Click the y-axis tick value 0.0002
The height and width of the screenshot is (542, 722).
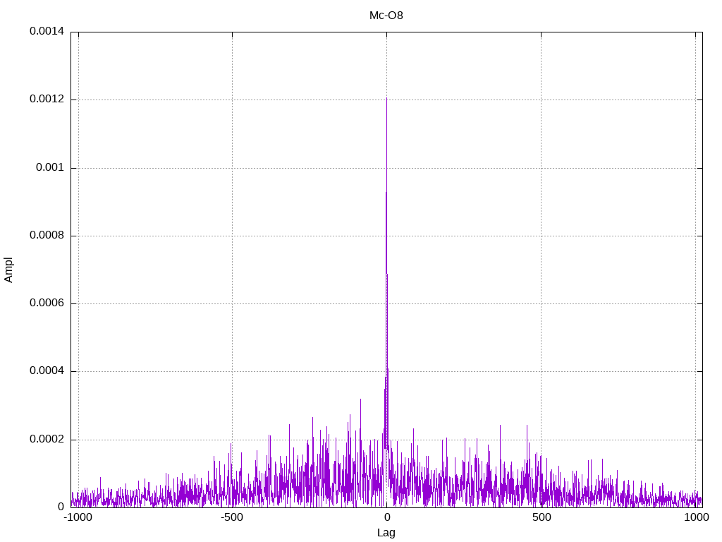coord(47,439)
